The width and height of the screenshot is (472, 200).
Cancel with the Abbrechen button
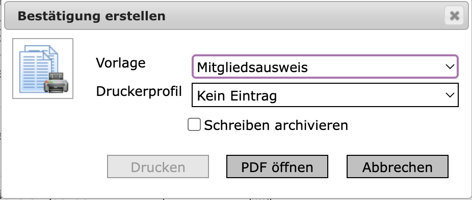tap(398, 166)
